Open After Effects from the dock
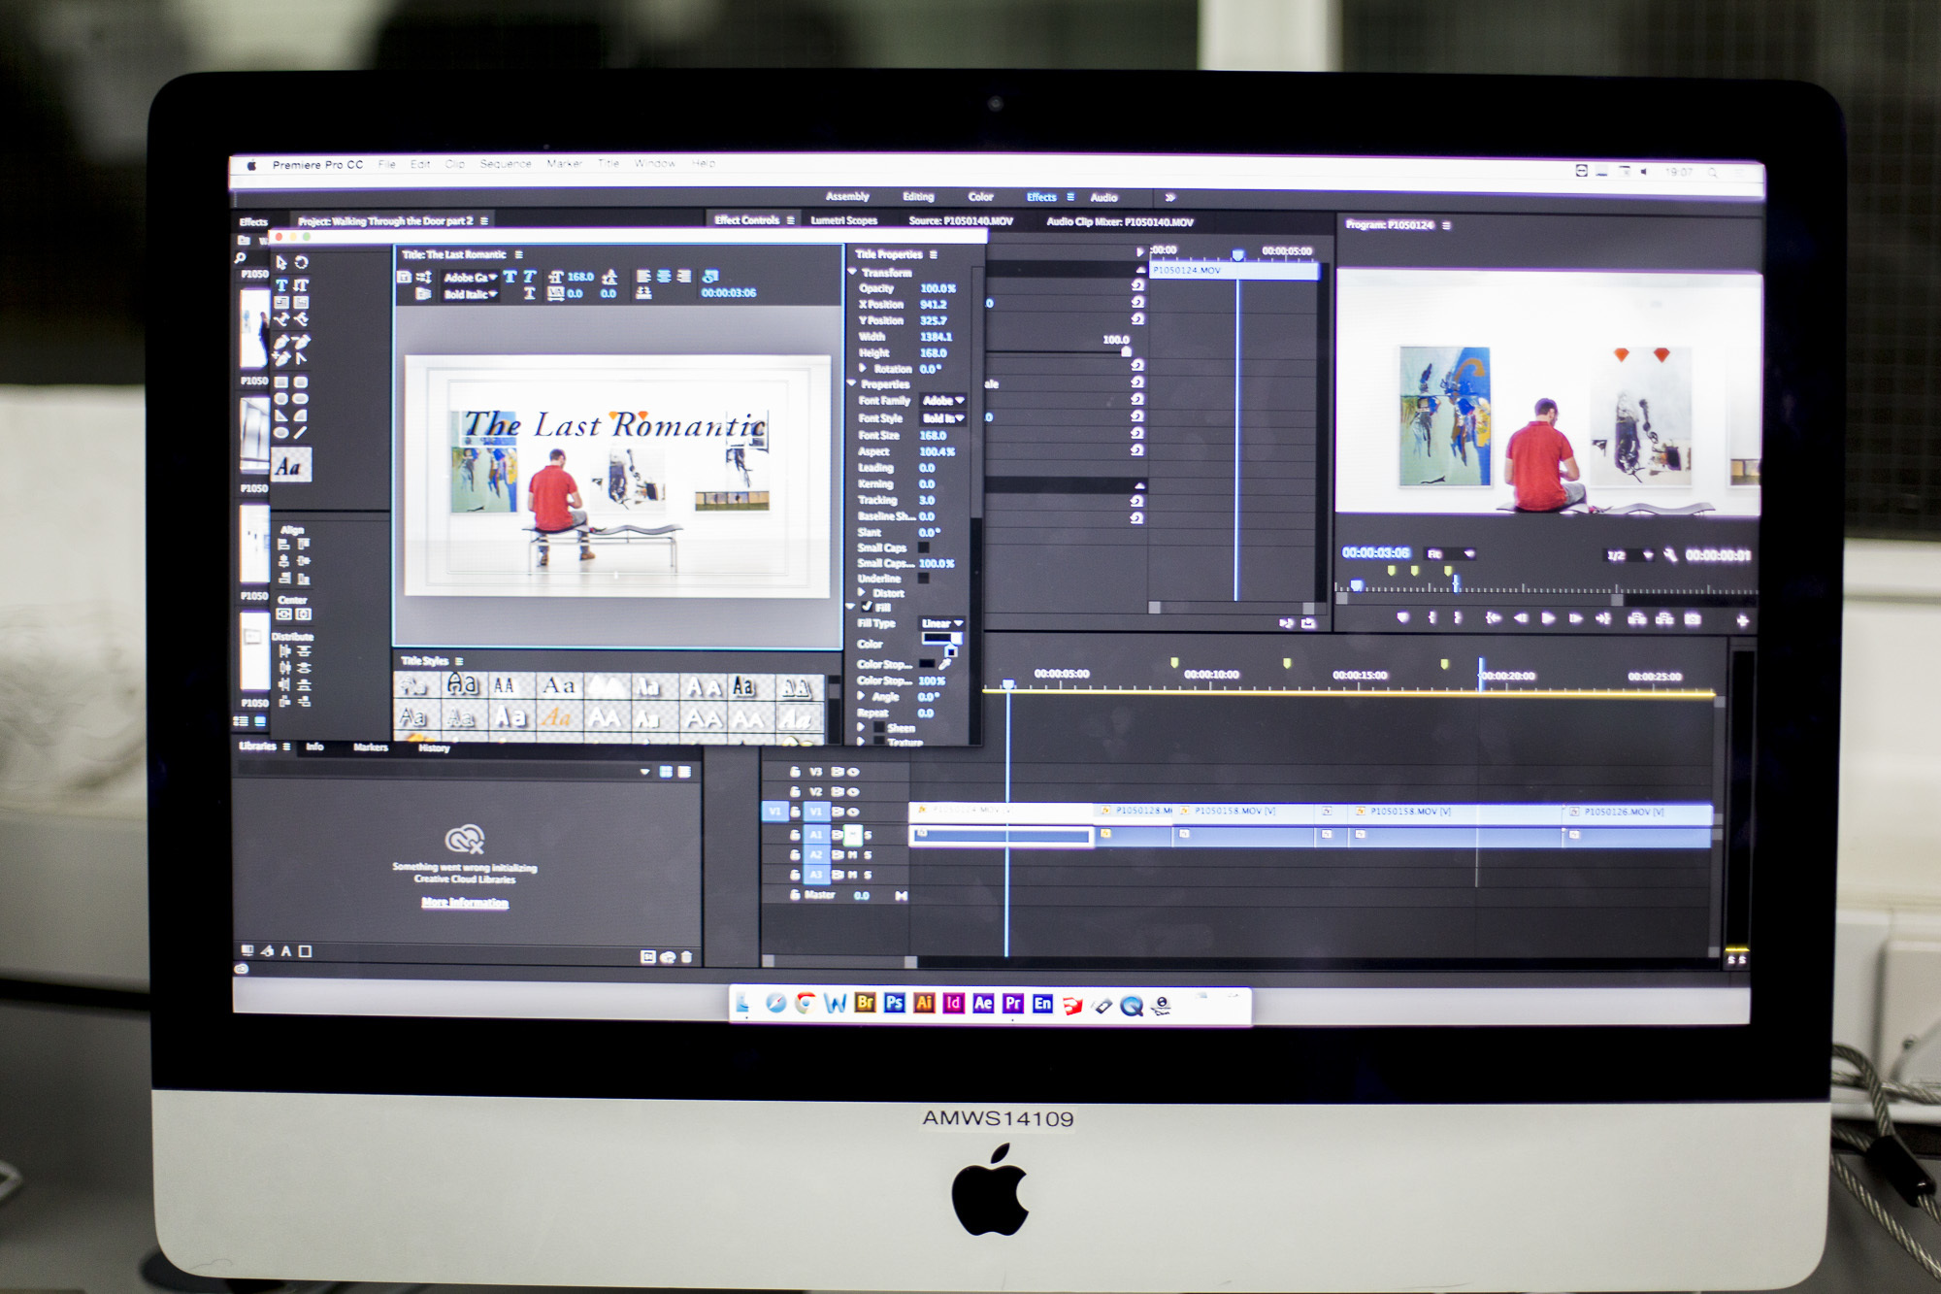This screenshot has height=1294, width=1941. point(983,1003)
